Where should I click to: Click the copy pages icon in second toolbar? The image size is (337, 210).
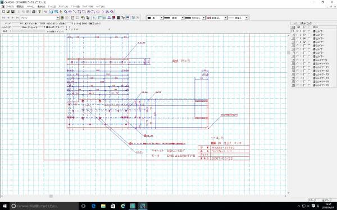[x=83, y=18]
